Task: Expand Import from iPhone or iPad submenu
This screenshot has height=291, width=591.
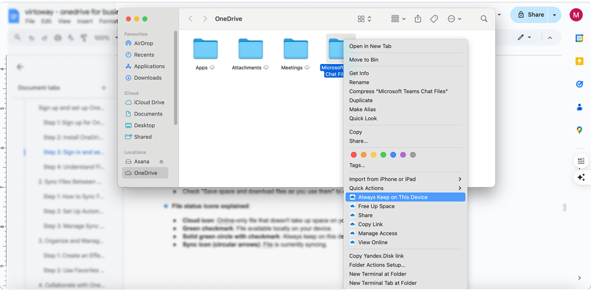Action: coord(406,180)
